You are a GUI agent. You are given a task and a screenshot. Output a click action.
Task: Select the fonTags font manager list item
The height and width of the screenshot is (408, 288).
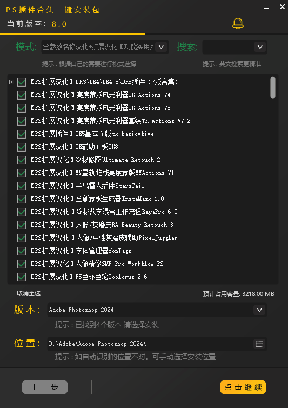click(x=81, y=251)
